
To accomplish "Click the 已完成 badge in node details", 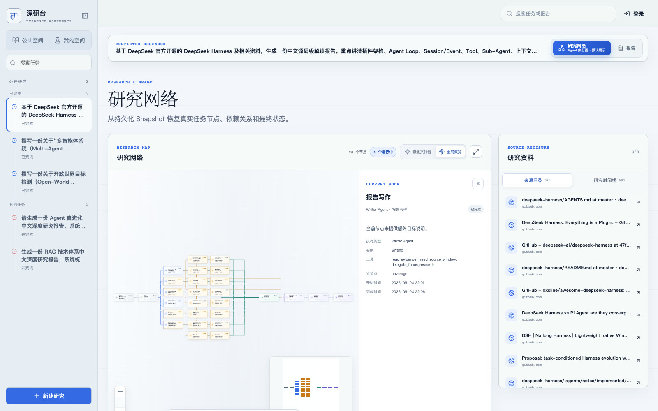I will coord(476,209).
